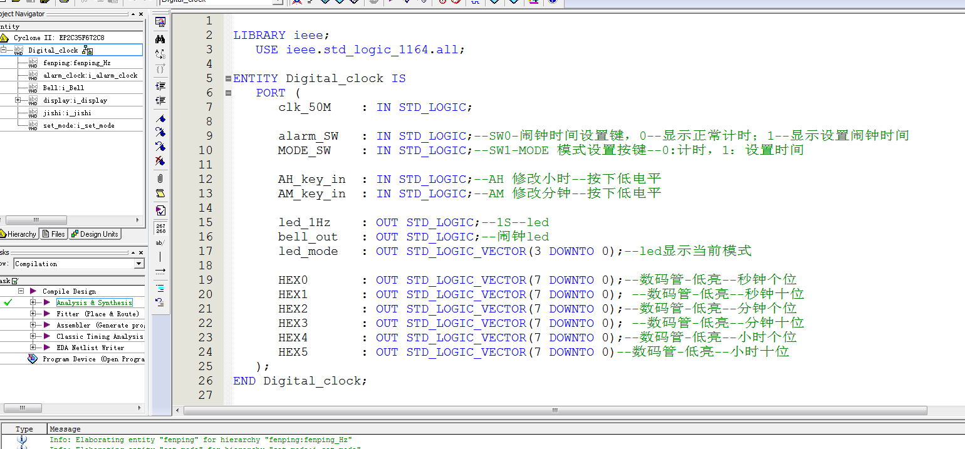Click the 'END Digital_clock;' code line

pyautogui.click(x=300, y=381)
